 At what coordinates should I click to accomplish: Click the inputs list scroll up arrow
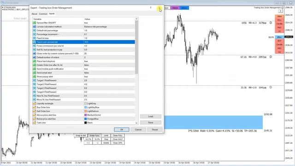point(136,19)
